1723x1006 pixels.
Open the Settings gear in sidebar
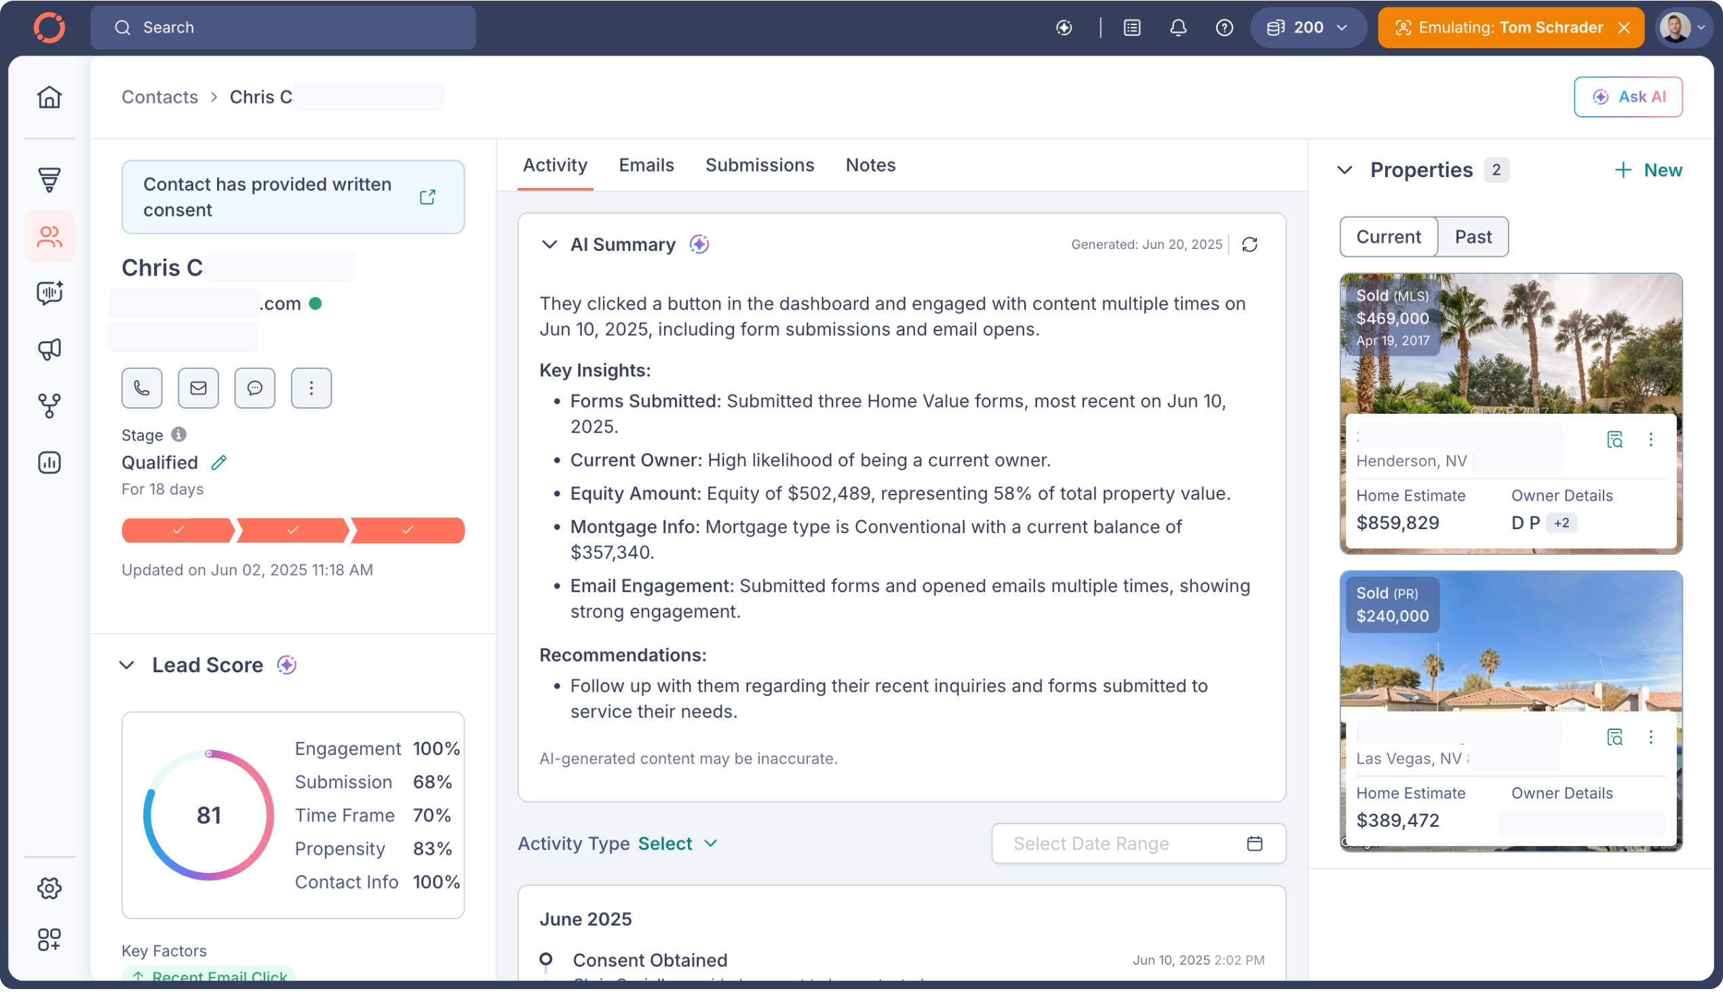[x=50, y=889]
